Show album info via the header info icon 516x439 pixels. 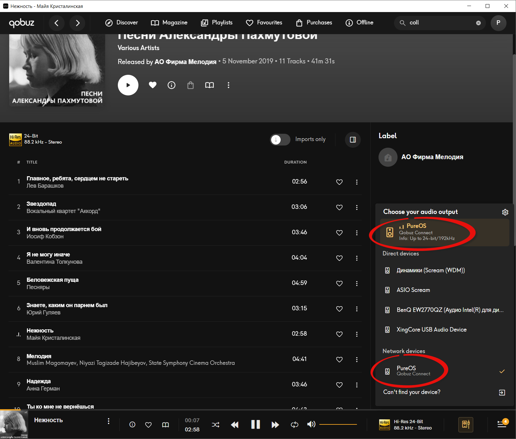coord(171,85)
